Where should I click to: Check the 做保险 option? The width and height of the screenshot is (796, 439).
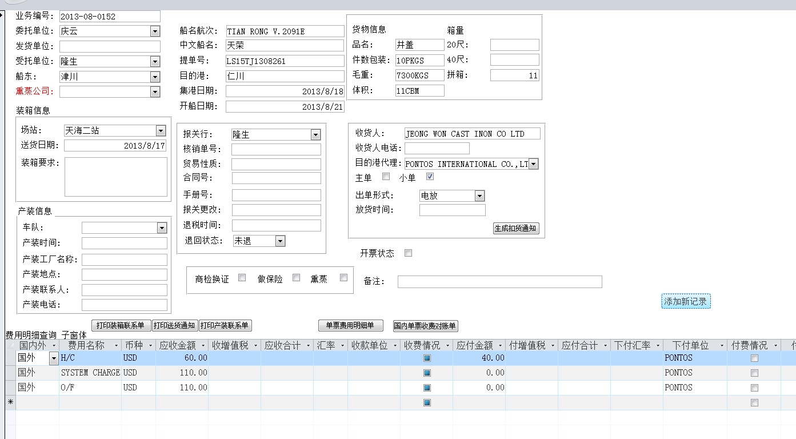[x=296, y=278]
